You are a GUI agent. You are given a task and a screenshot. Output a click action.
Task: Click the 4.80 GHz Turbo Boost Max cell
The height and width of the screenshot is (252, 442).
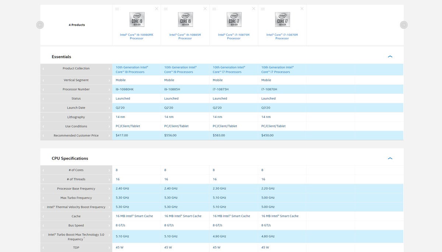coord(268,236)
